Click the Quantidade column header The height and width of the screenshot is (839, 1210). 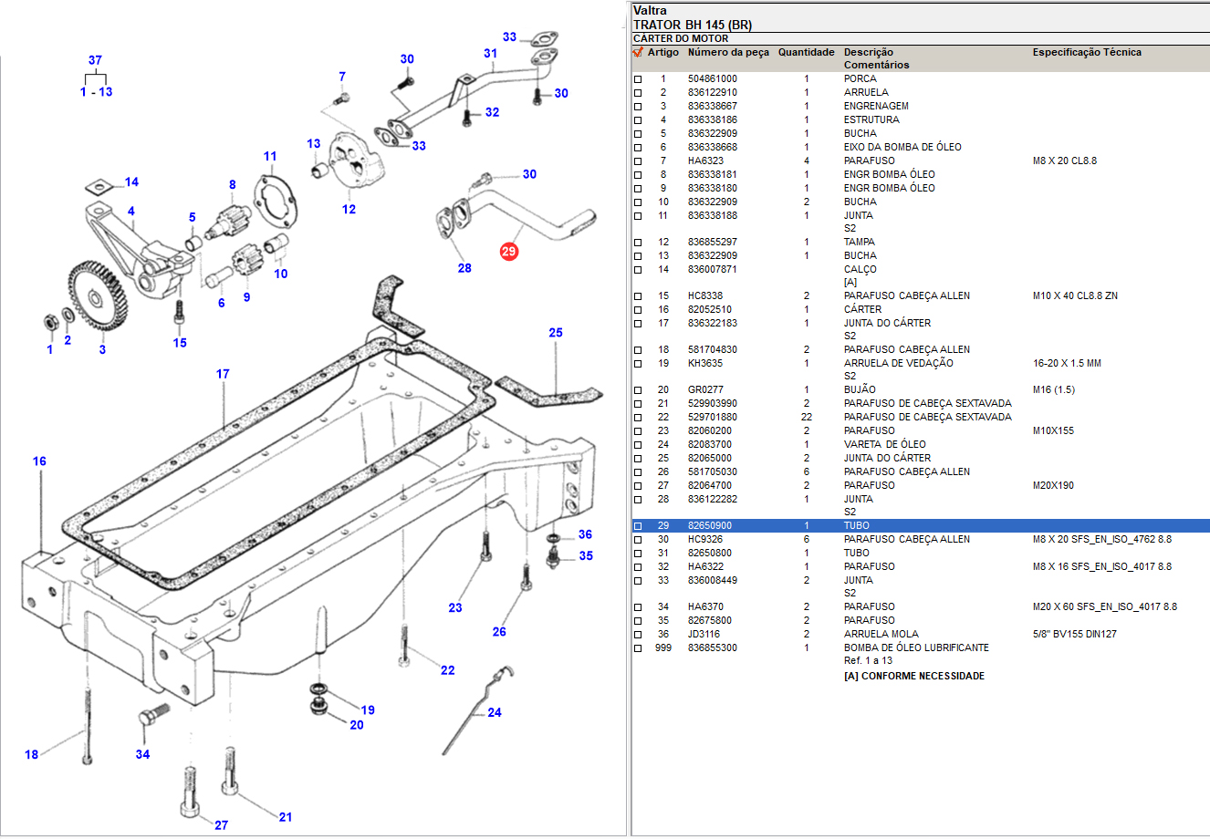(x=806, y=53)
